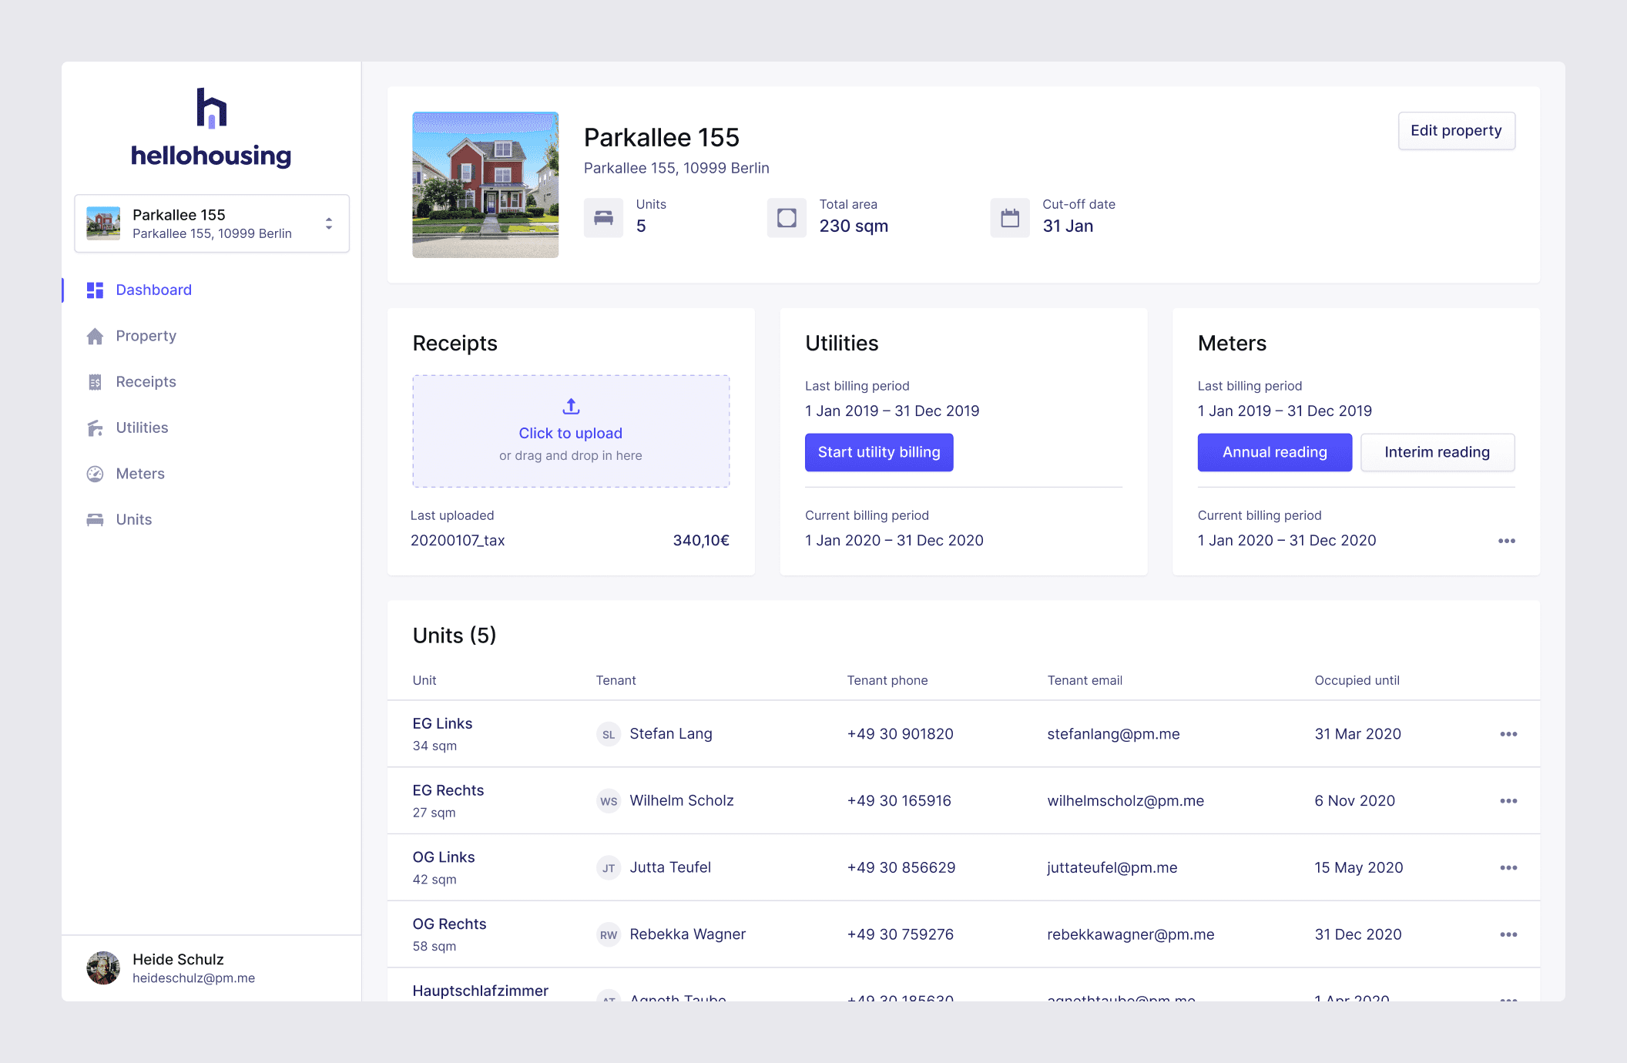Click the Parkallee 155 house photo
The image size is (1627, 1063).
point(485,185)
